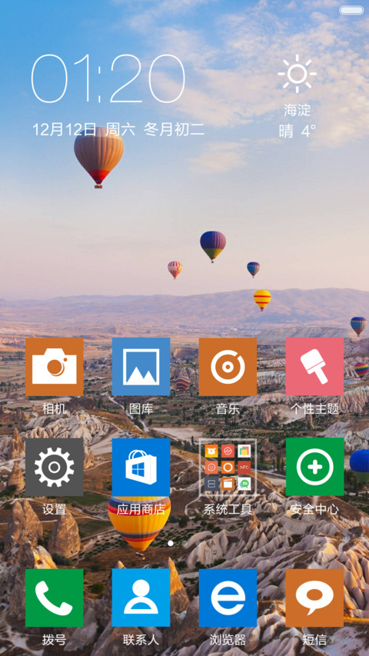Launch the 音乐 music app

pyautogui.click(x=228, y=367)
